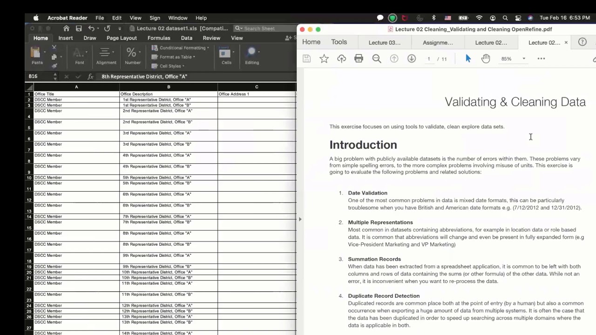Select column B header in Excel
The image size is (596, 335).
169,87
